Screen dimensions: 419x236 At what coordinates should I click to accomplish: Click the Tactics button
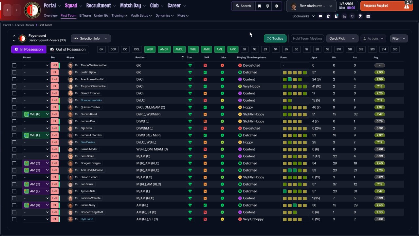click(275, 38)
